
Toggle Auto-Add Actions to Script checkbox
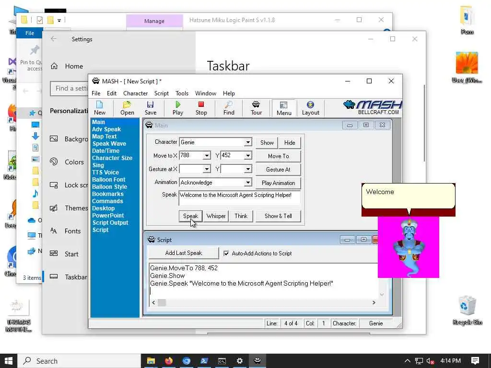pos(226,253)
